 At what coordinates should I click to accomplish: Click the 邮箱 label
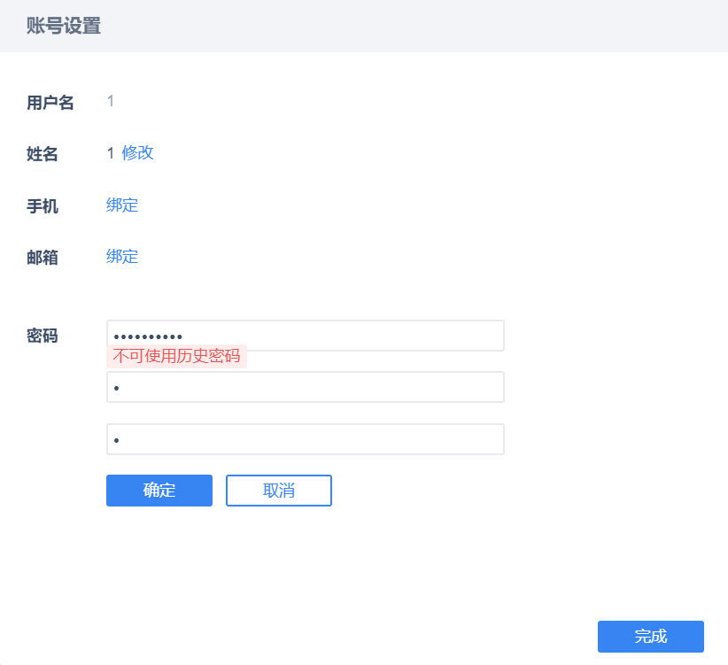click(43, 258)
